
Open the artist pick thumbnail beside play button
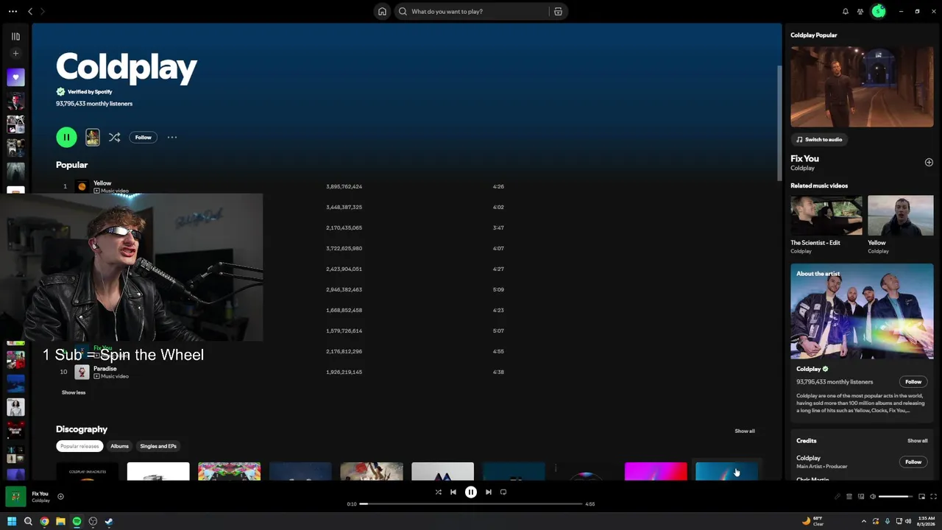[93, 137]
